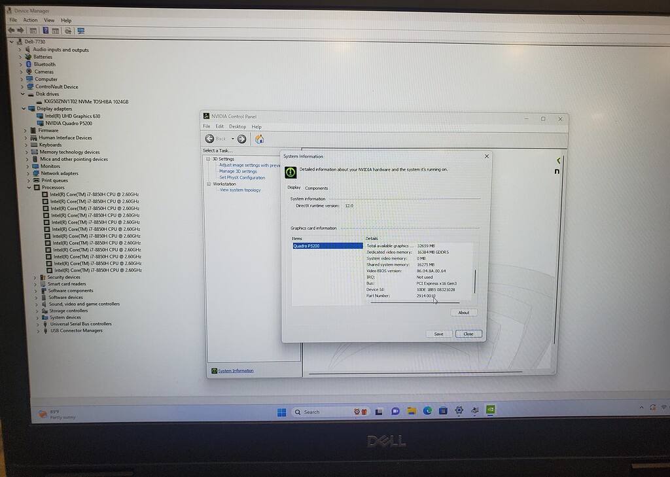Open the Help menu in Device Manager
670x477 pixels.
tap(66, 20)
